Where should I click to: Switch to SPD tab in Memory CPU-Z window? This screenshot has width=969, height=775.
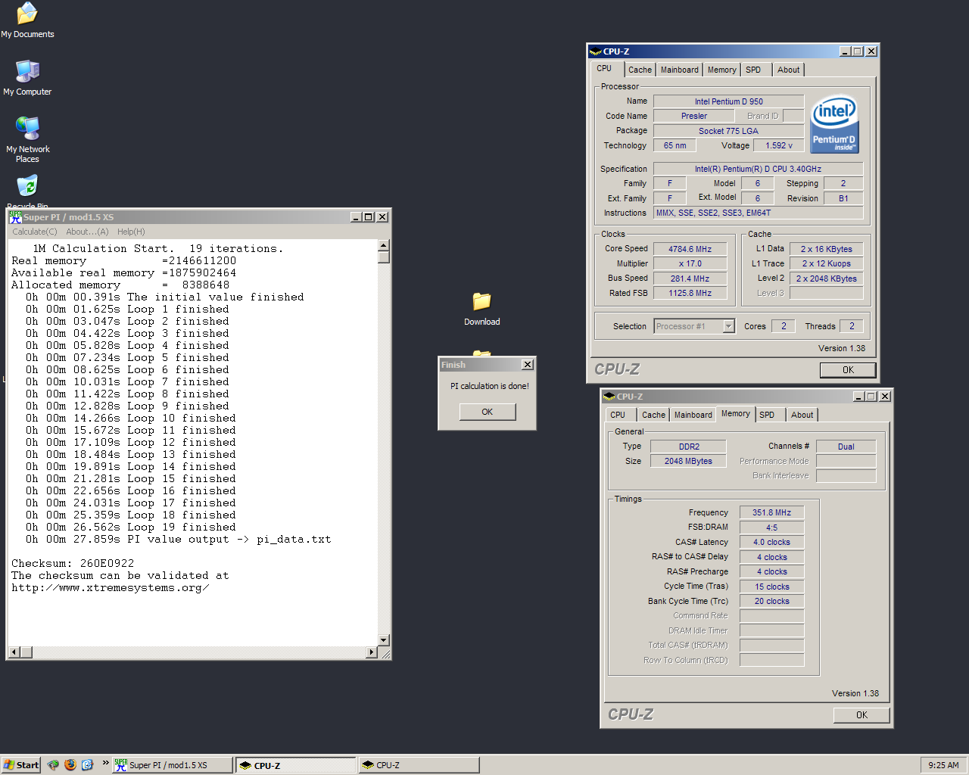(x=767, y=415)
